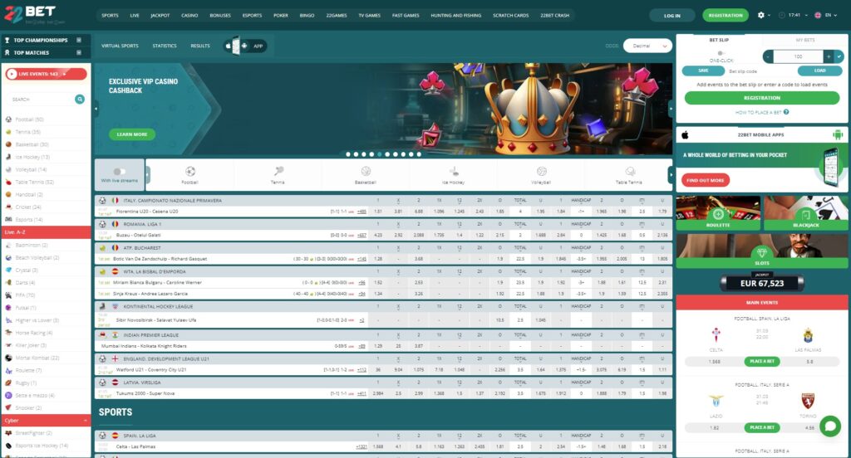This screenshot has width=851, height=458.
Task: Click the sport filter bar's right arrow
Action: [671, 174]
